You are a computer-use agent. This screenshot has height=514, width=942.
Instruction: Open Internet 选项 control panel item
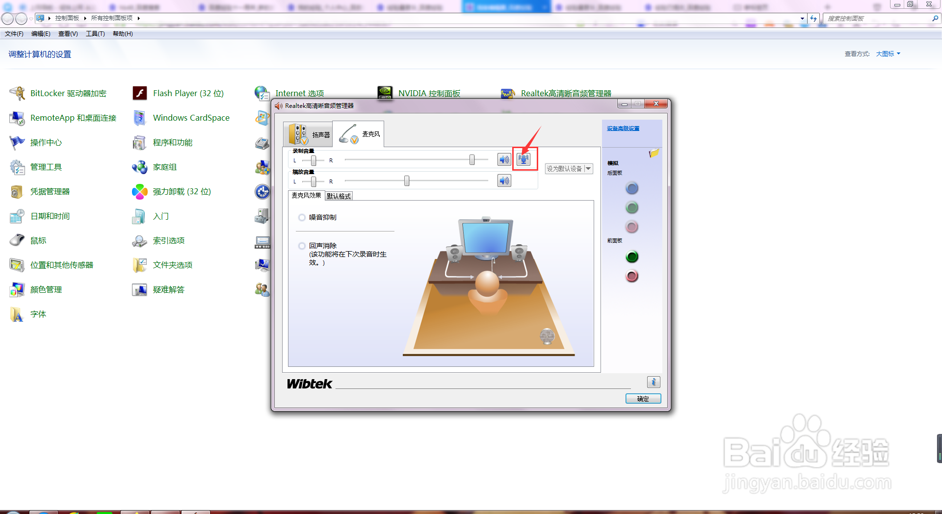289,92
